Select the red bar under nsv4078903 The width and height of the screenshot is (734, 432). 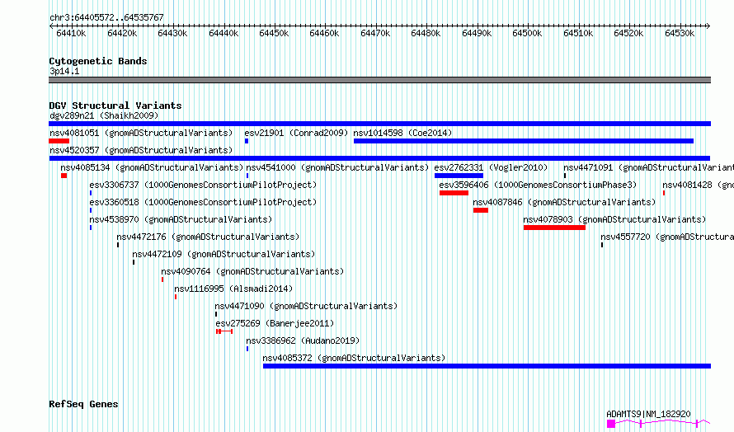click(x=555, y=228)
